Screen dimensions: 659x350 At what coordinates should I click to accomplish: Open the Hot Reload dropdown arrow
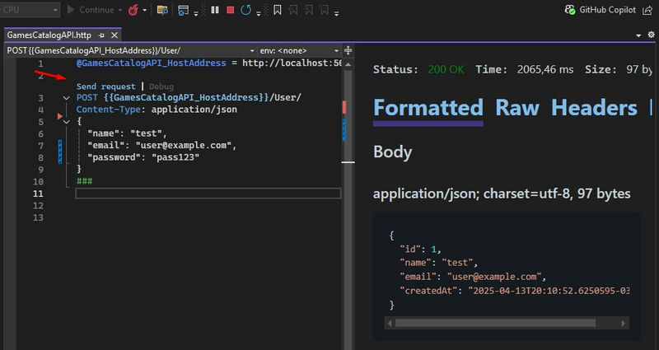[145, 10]
